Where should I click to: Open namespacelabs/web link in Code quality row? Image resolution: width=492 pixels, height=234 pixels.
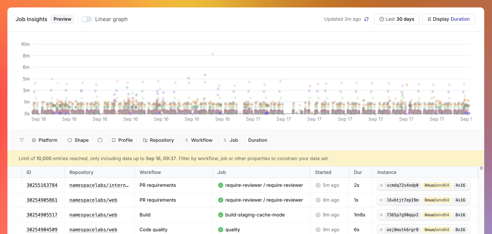(x=93, y=230)
